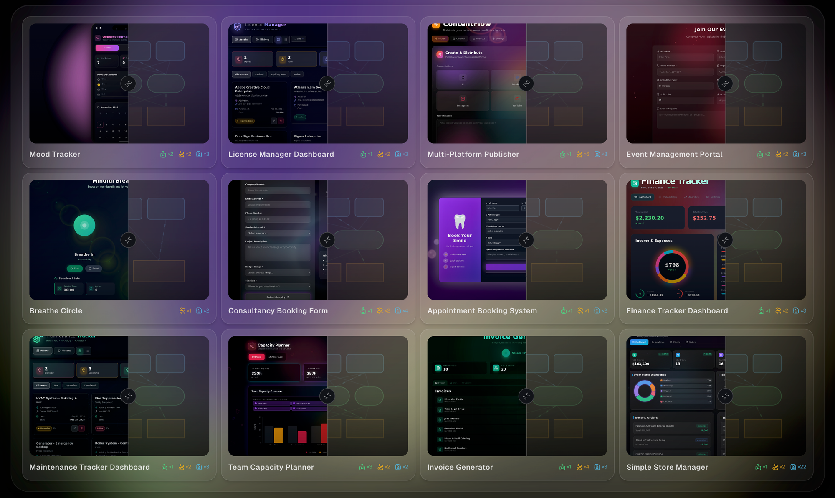Click the workflow icon on Finance Tracker Dashboard card
The image size is (835, 498).
click(778, 311)
